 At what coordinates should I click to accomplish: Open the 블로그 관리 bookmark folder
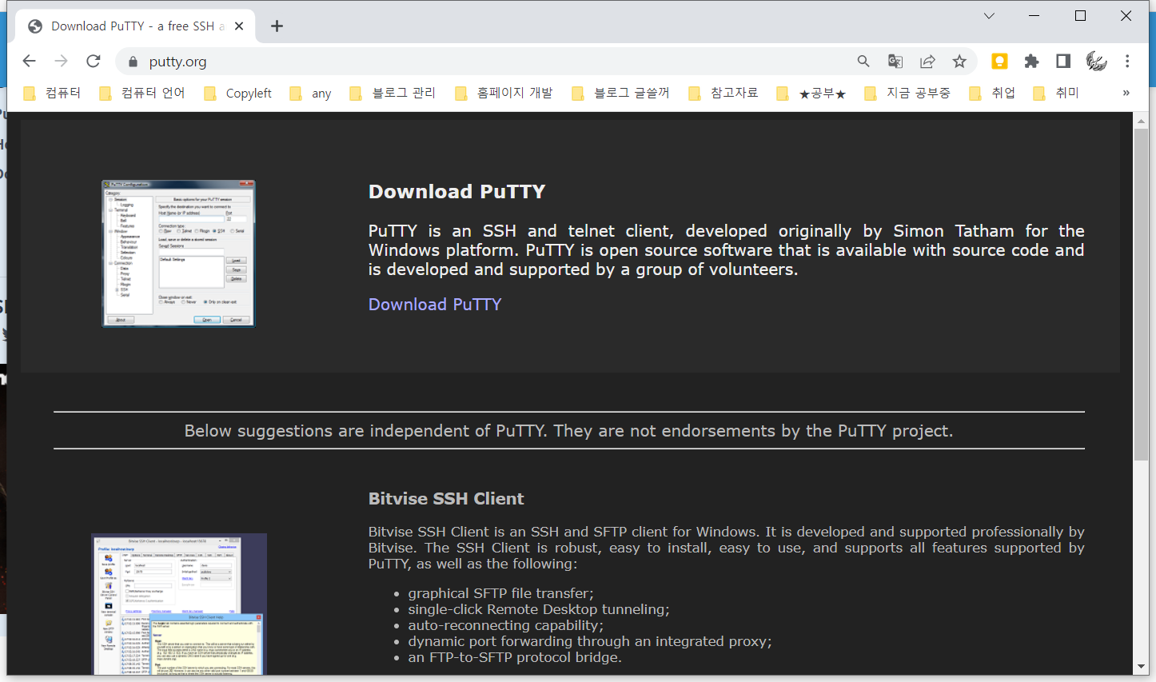393,93
